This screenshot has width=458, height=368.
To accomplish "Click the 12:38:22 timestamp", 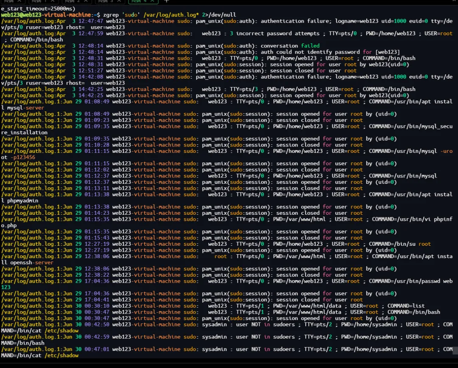I will 97,275.
